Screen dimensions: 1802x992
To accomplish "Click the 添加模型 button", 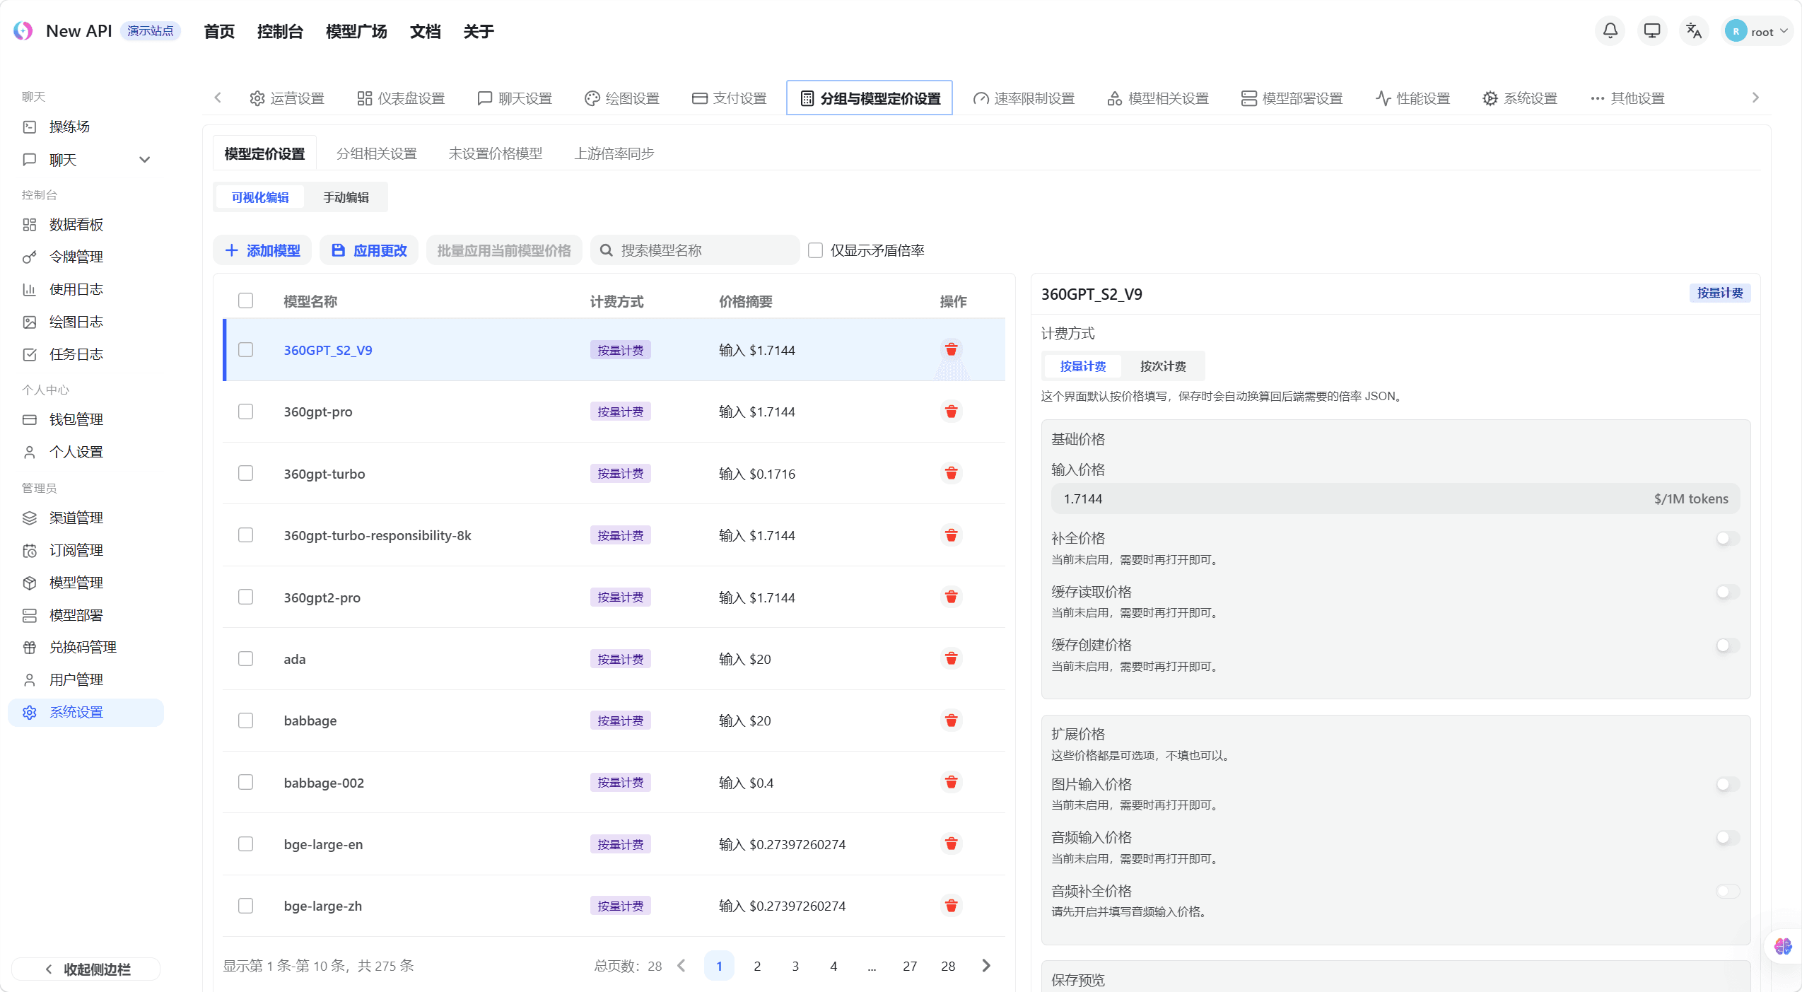I will coord(262,250).
